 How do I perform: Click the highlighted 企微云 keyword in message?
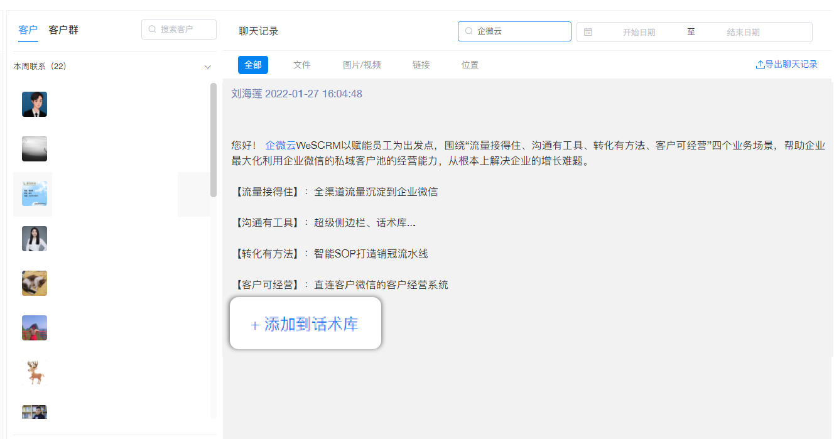pyautogui.click(x=280, y=145)
